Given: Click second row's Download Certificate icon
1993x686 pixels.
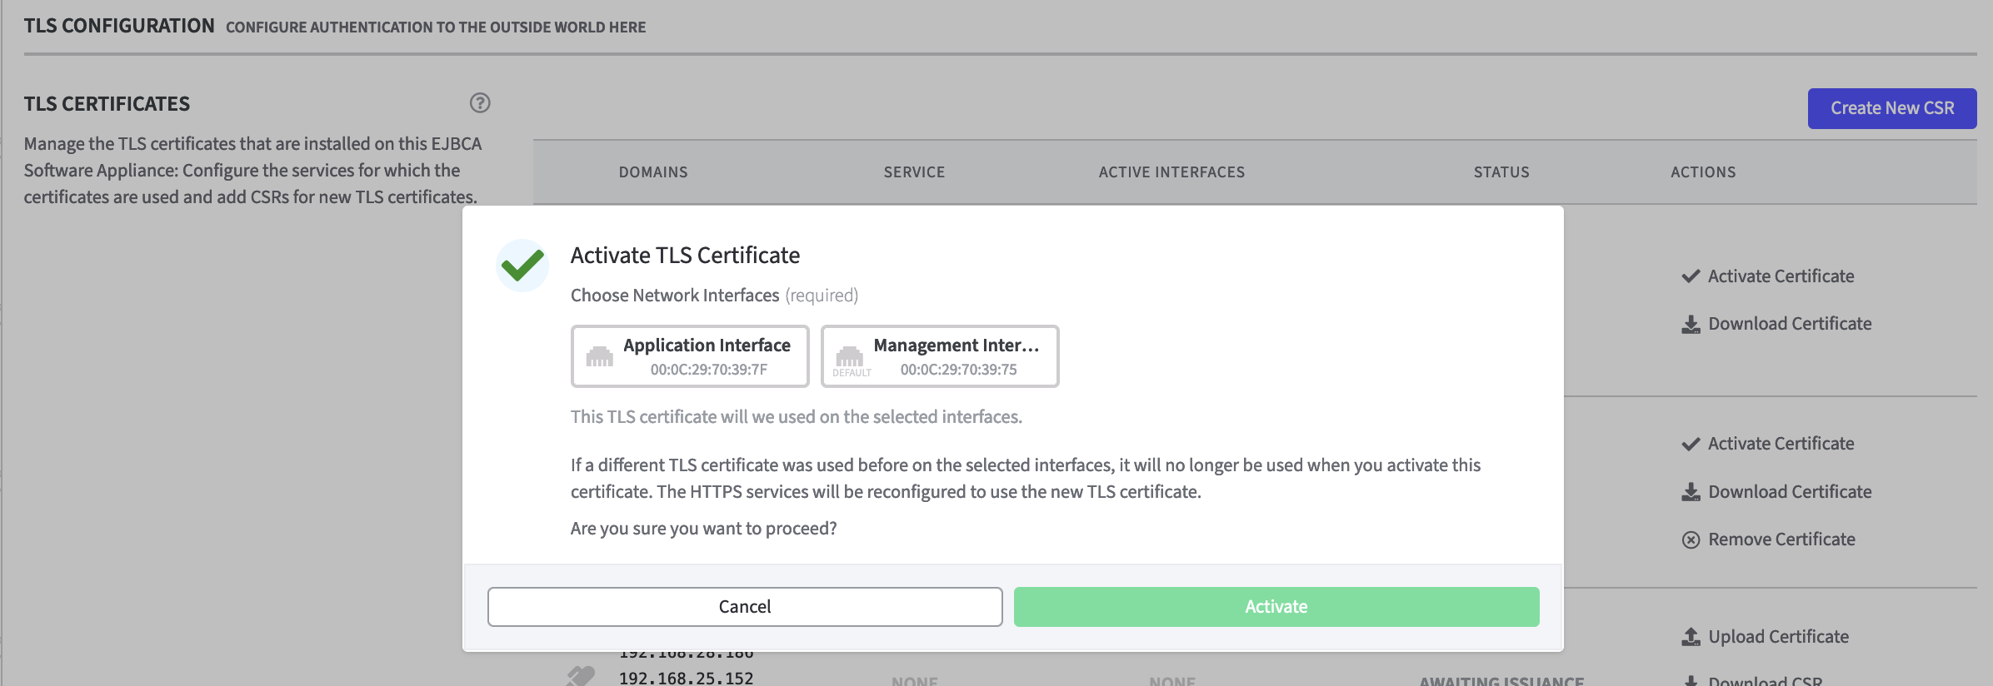Looking at the screenshot, I should coord(1691,492).
